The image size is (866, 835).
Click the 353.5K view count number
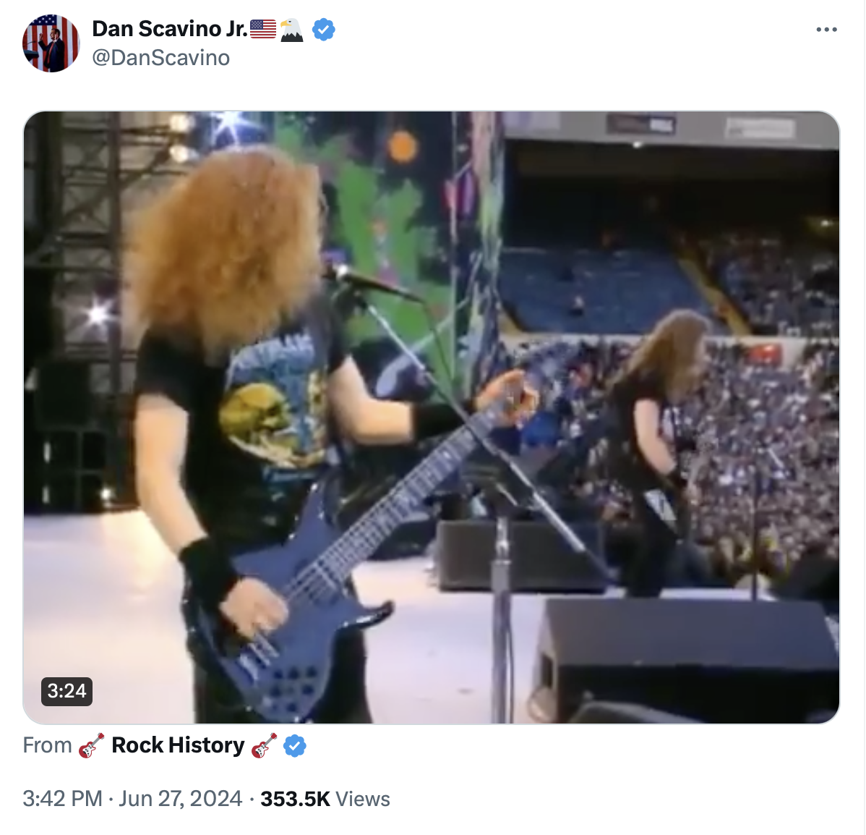(295, 799)
